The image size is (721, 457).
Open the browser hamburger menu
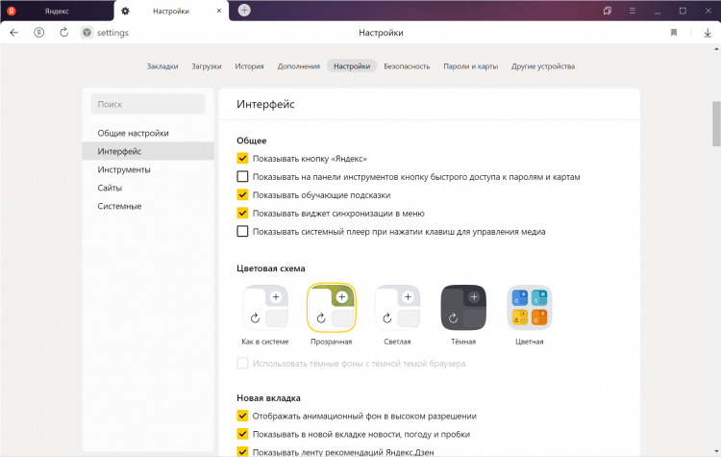coord(633,11)
